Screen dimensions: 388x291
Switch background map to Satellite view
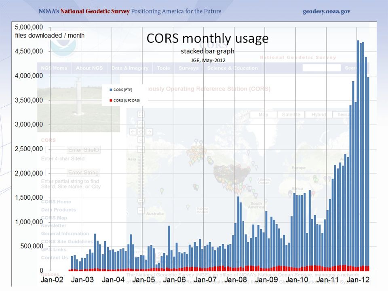point(291,114)
